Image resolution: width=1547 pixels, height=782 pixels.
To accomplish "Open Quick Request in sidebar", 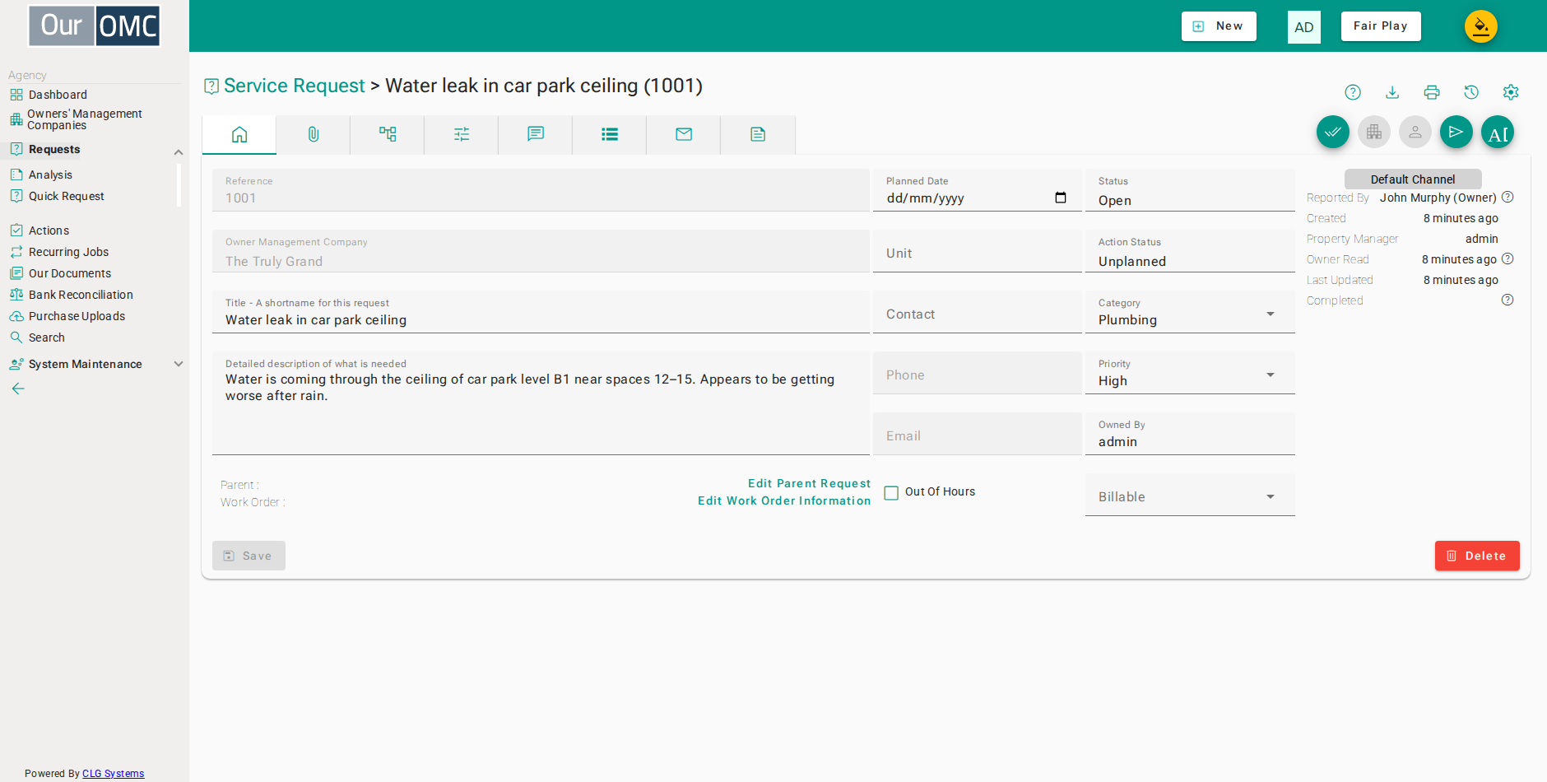I will [66, 196].
